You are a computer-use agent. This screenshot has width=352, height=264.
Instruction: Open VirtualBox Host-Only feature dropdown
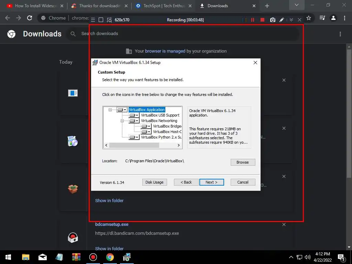pos(146,132)
